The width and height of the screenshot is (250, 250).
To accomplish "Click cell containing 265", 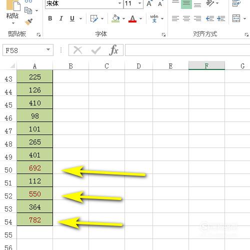I will (x=35, y=141).
